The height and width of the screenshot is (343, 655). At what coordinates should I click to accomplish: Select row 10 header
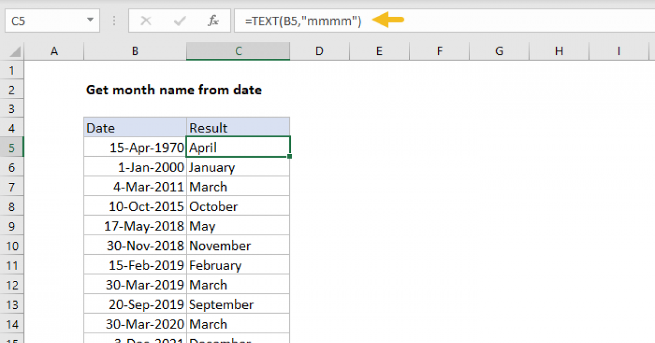tap(13, 246)
